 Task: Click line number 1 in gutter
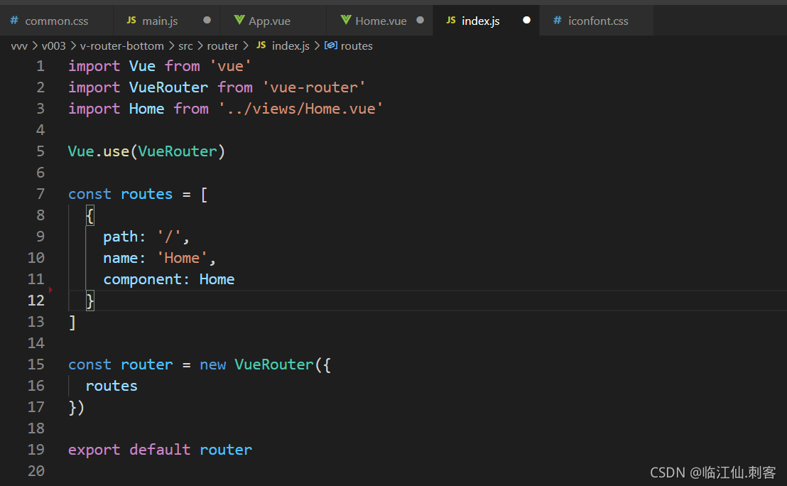point(40,66)
